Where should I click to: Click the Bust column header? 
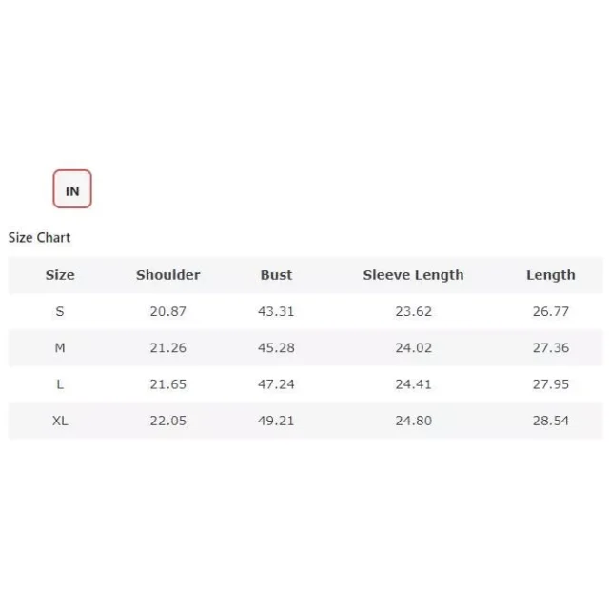[x=276, y=275]
